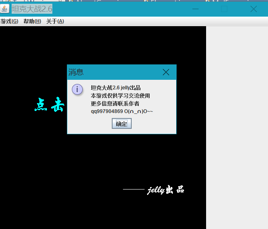The height and width of the screenshot is (229, 268).
Task: Open the 关于(A) menu
Action: (x=55, y=21)
